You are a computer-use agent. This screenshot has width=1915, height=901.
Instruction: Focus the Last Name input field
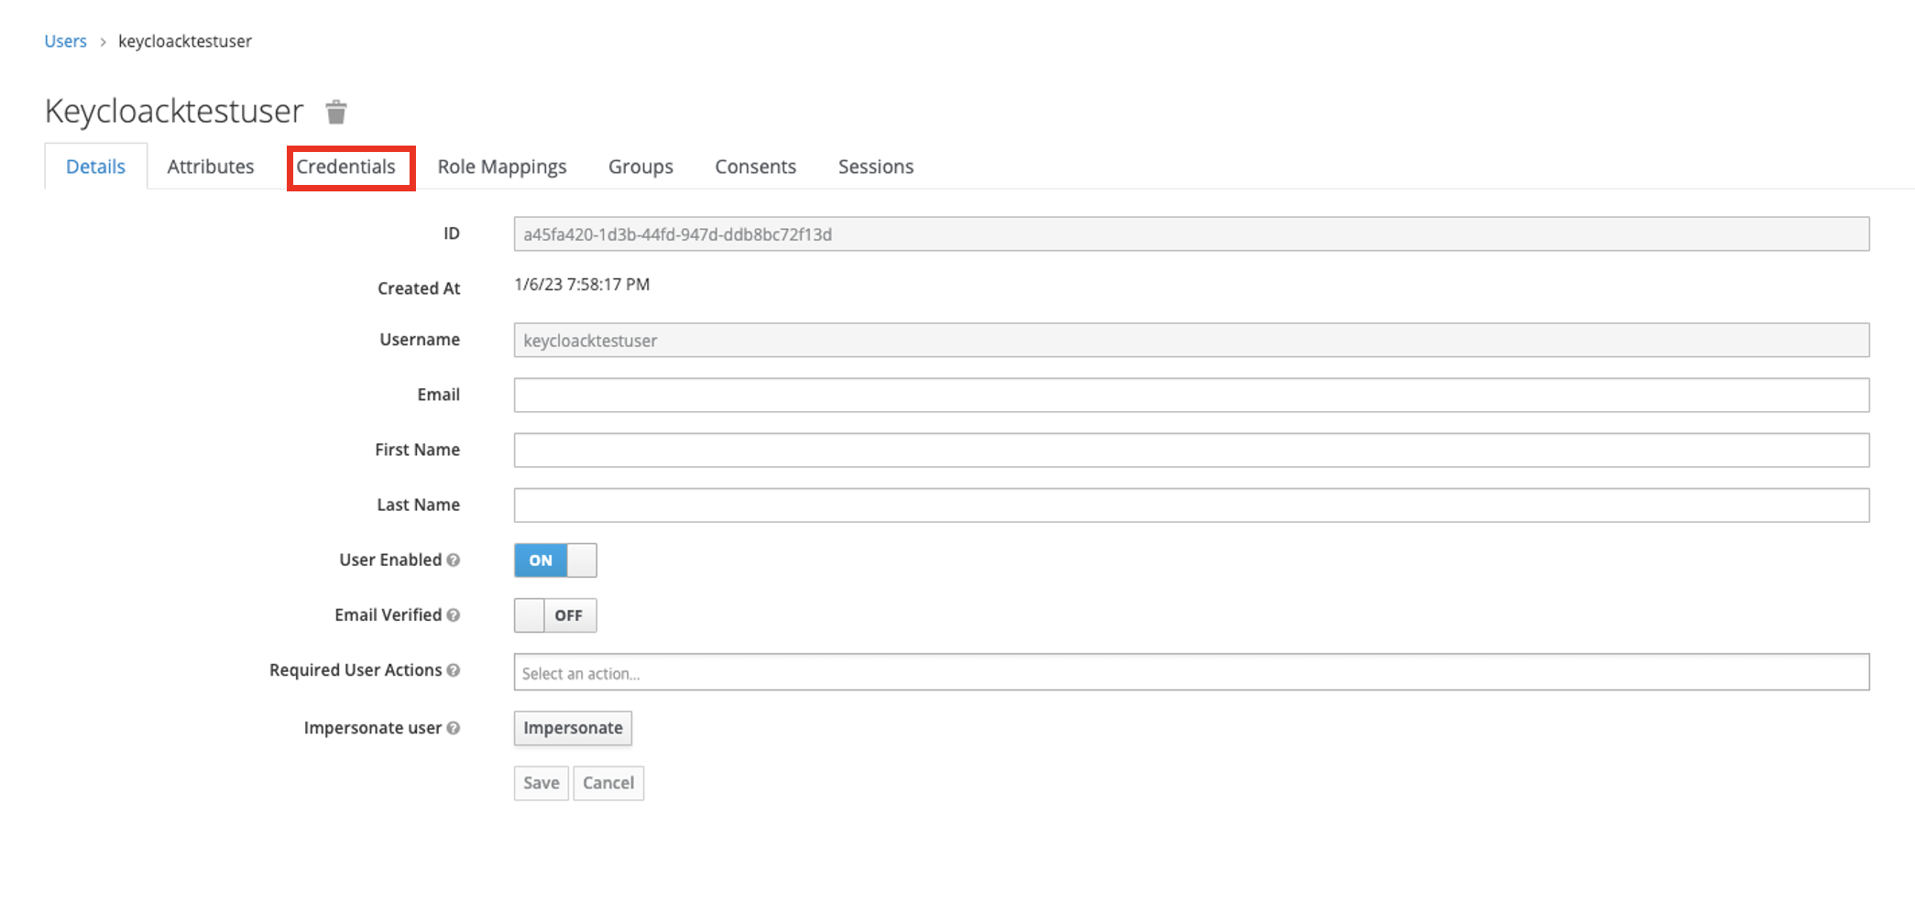click(1191, 505)
